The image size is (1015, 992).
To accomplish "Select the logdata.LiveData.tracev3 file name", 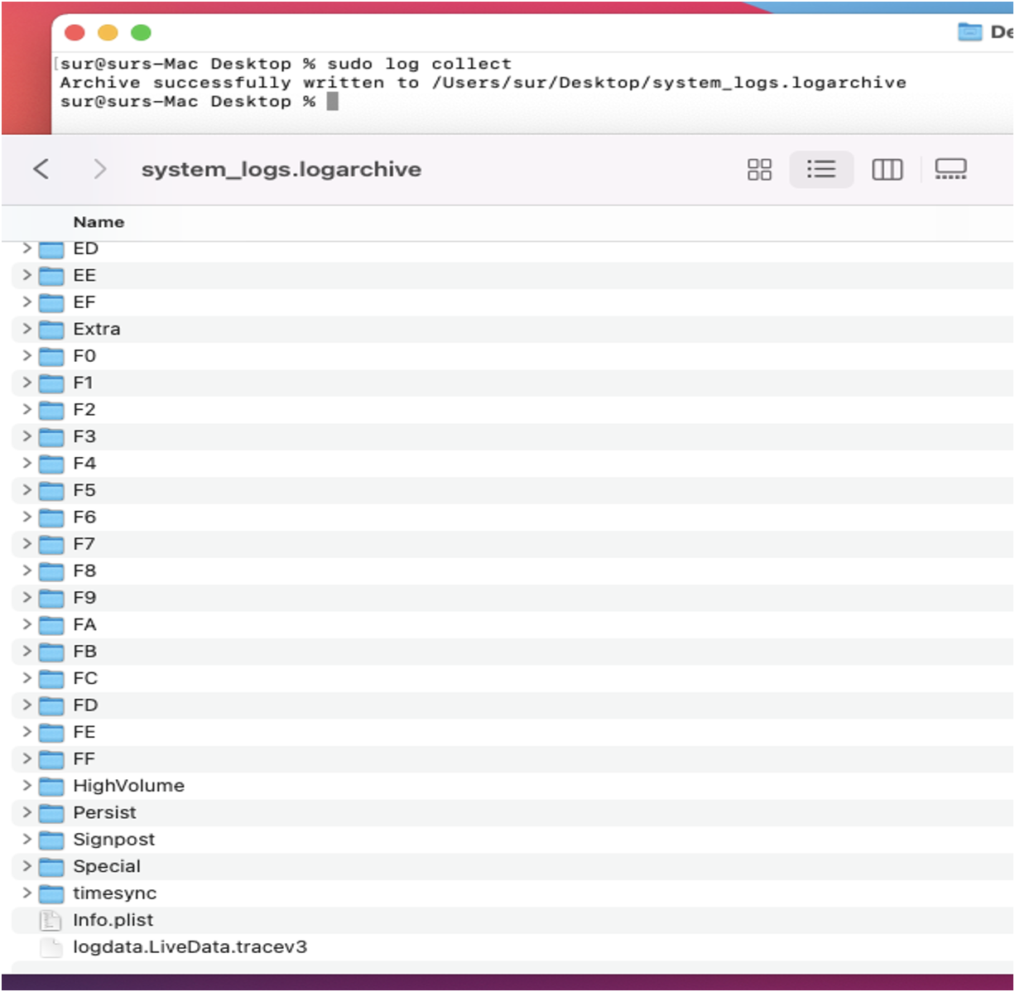I will pyautogui.click(x=190, y=946).
